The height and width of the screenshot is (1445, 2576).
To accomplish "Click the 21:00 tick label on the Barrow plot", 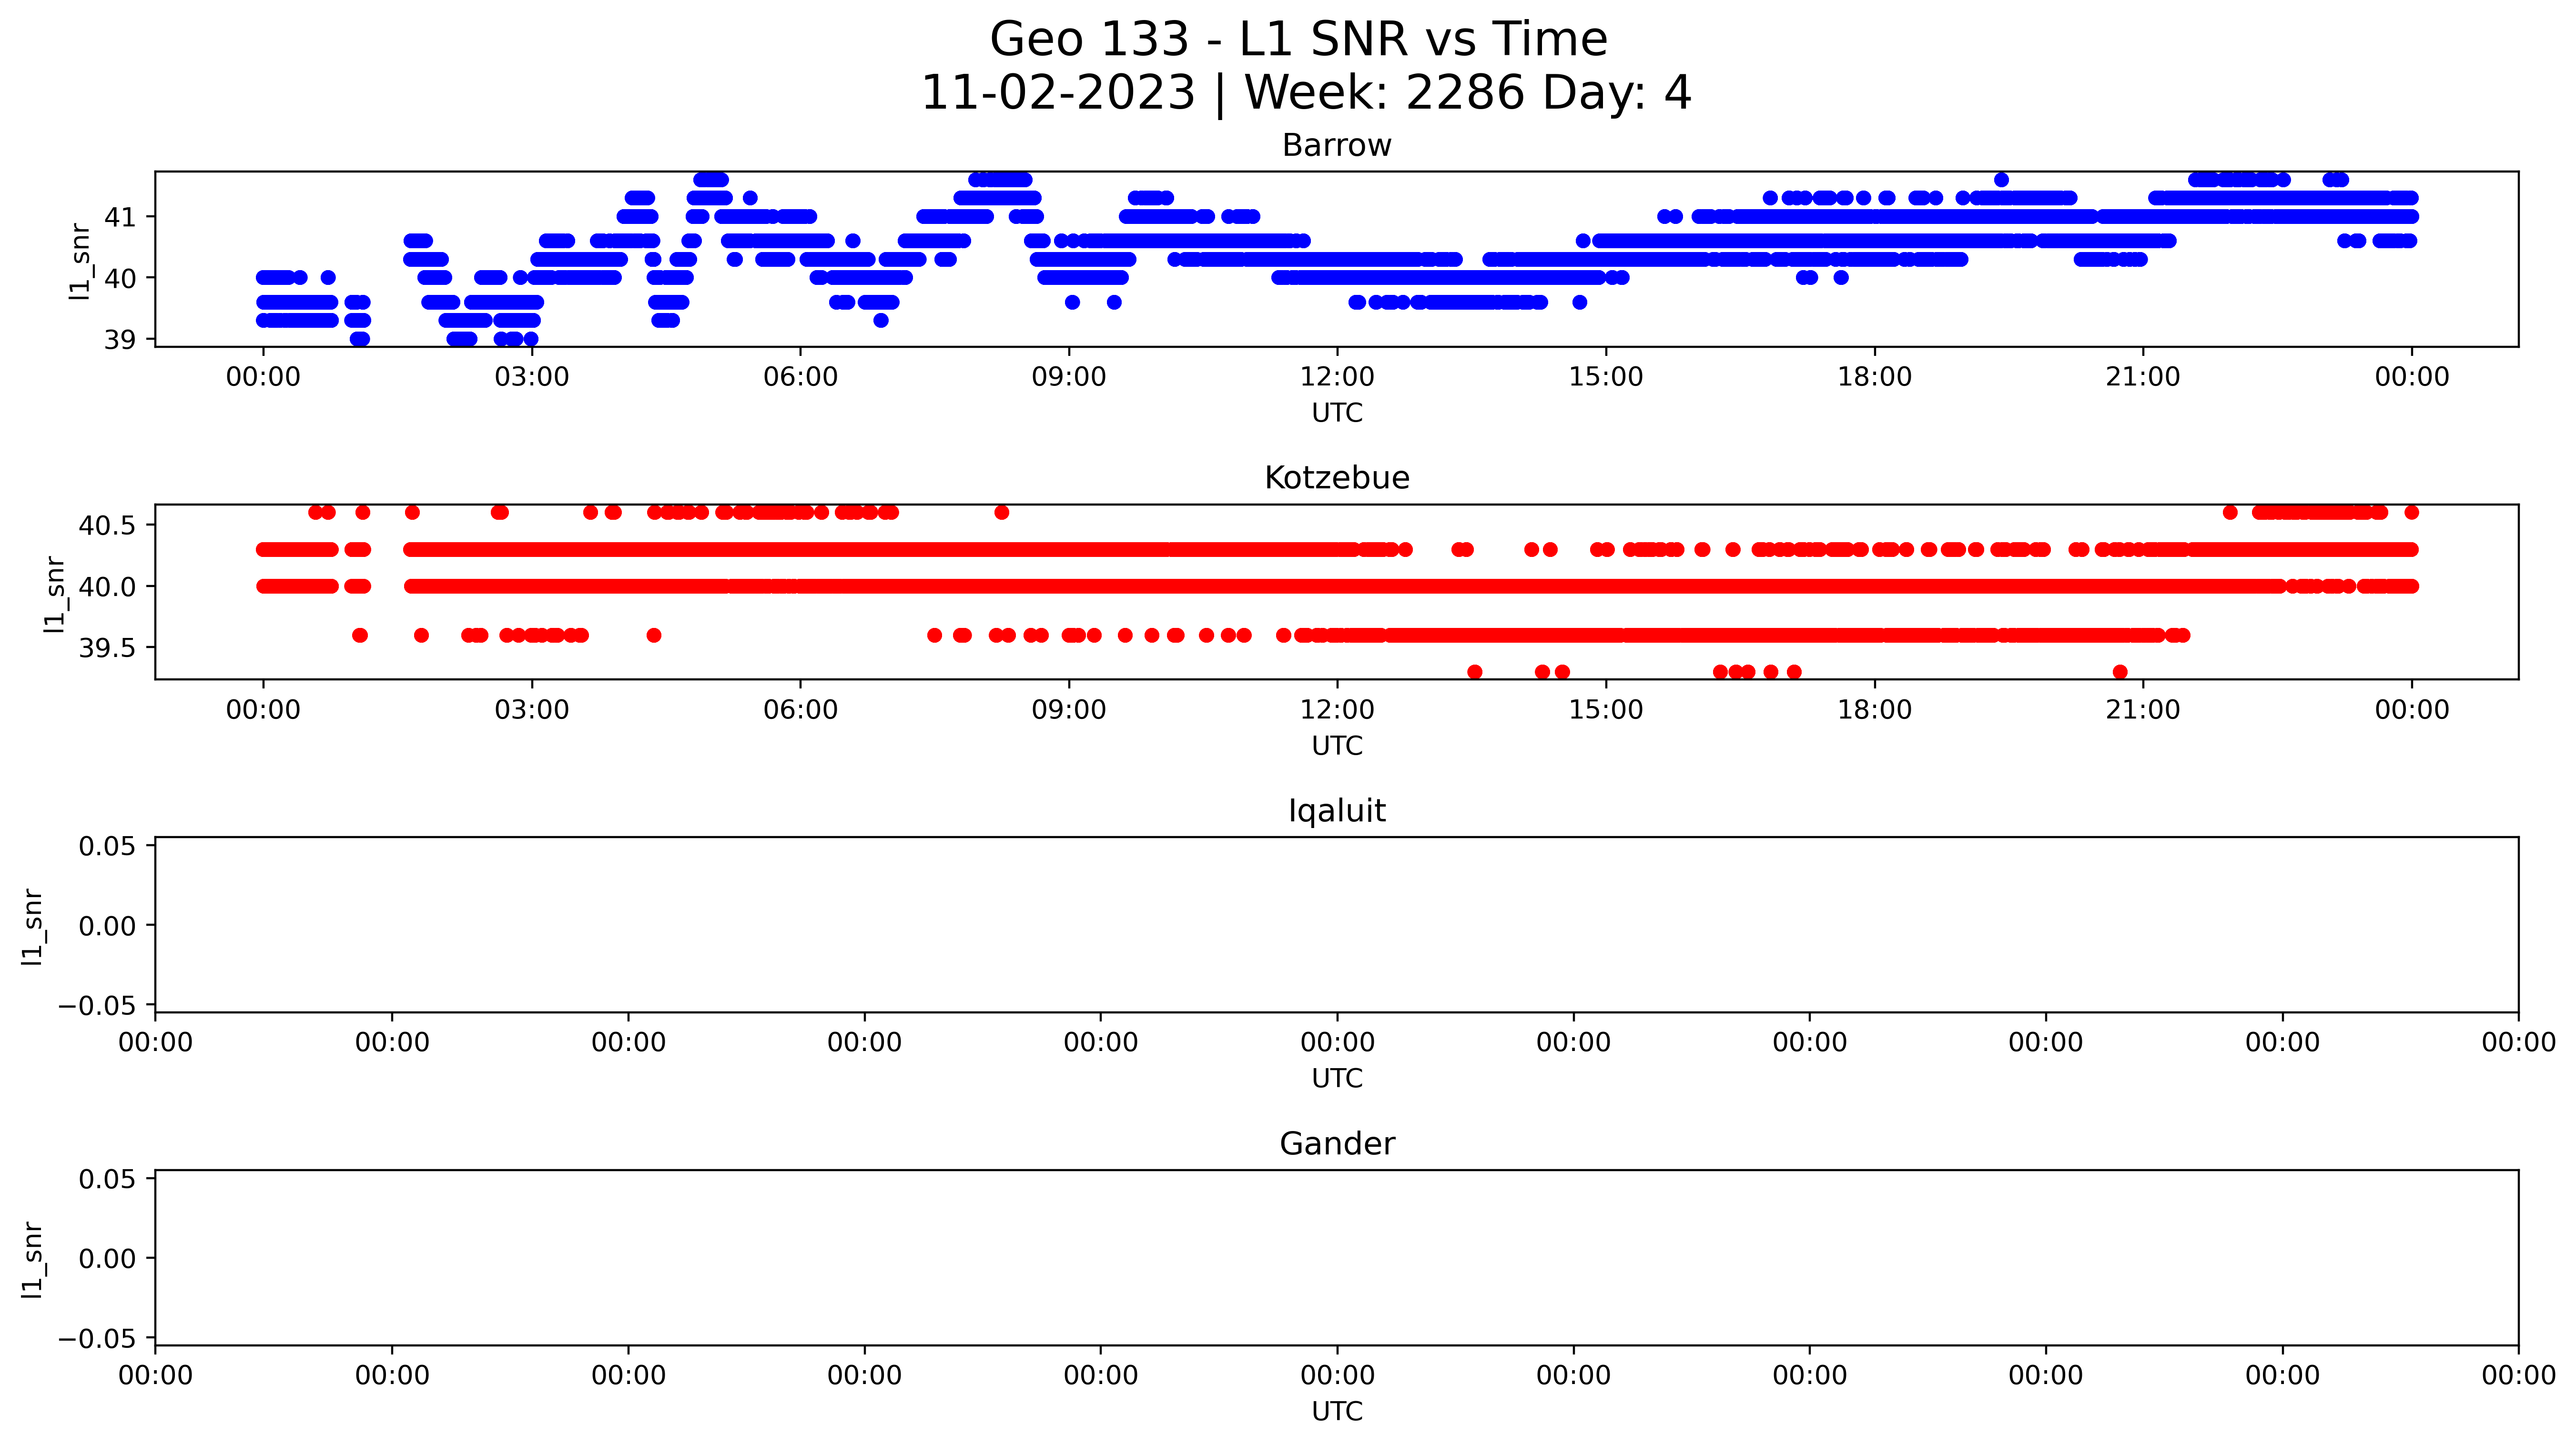I will pos(2143,378).
